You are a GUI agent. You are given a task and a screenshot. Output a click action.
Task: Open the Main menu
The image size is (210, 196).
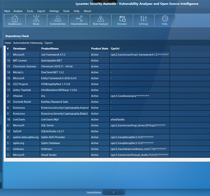click(x=7, y=11)
